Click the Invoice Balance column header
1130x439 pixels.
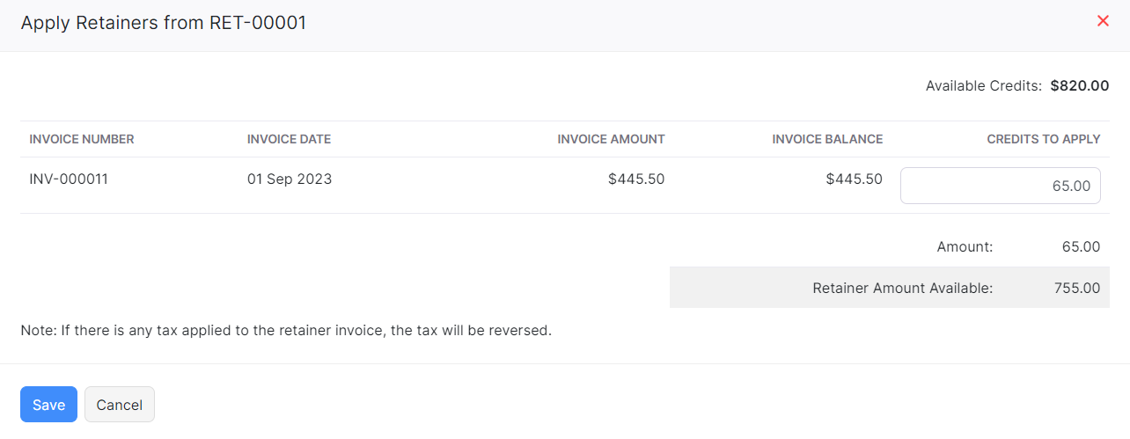point(826,139)
